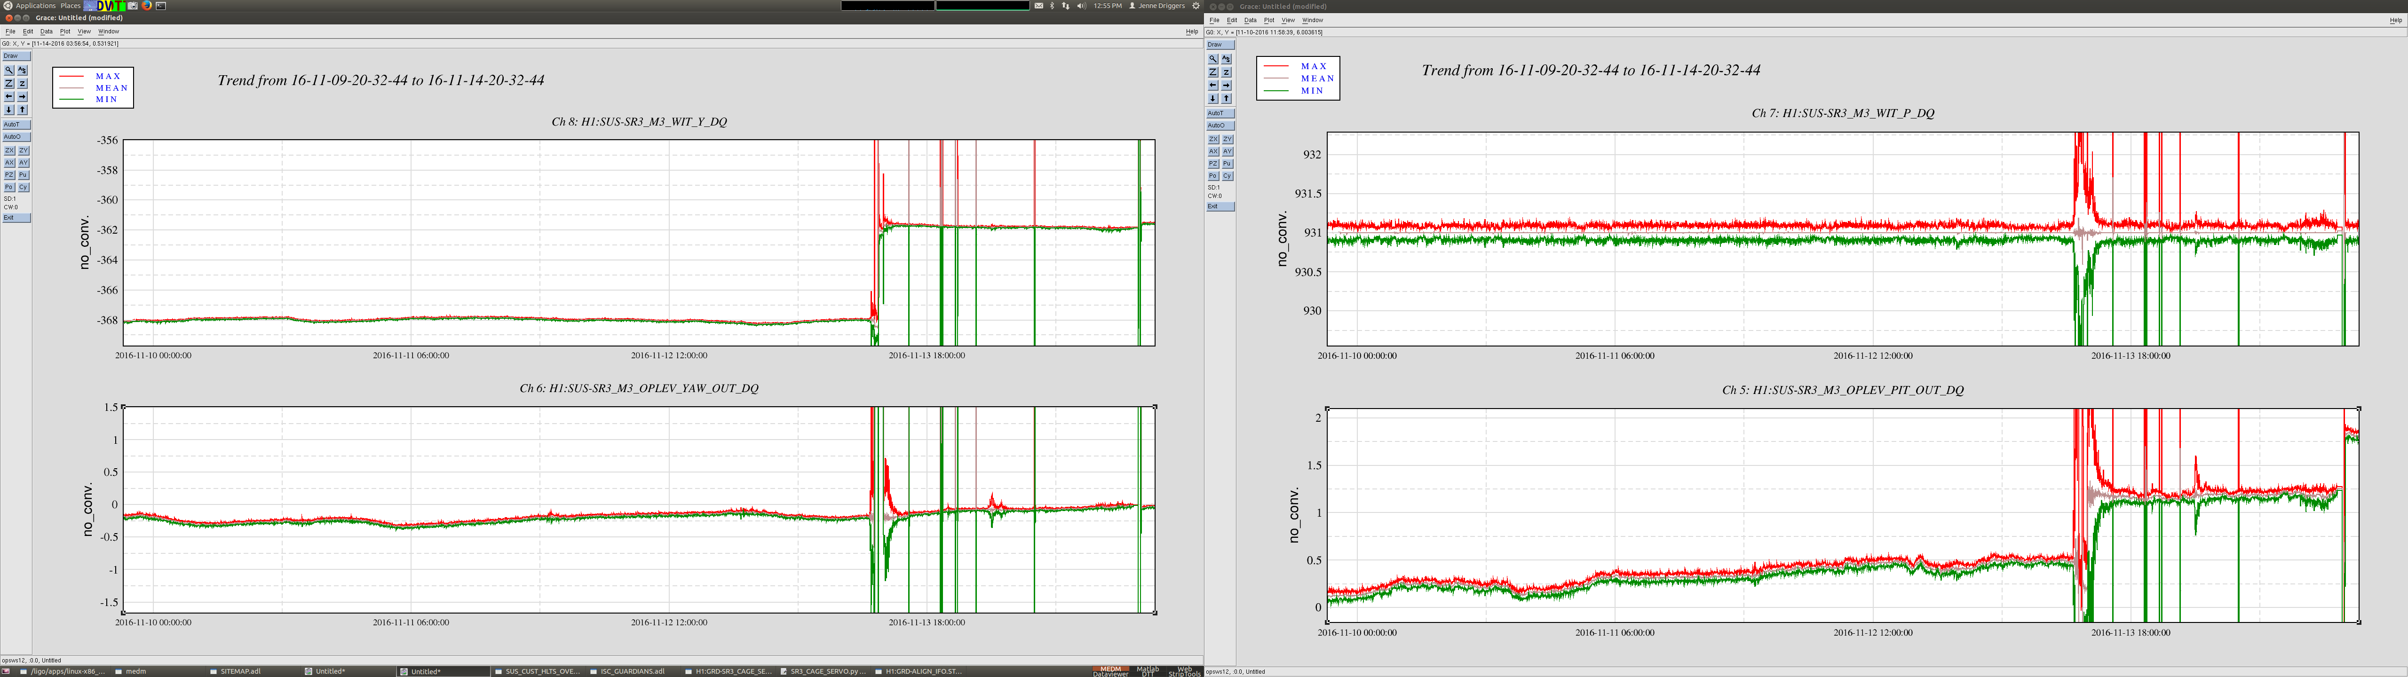This screenshot has height=677, width=2408.
Task: Open the volume indicator in the top panel
Action: click(1082, 6)
